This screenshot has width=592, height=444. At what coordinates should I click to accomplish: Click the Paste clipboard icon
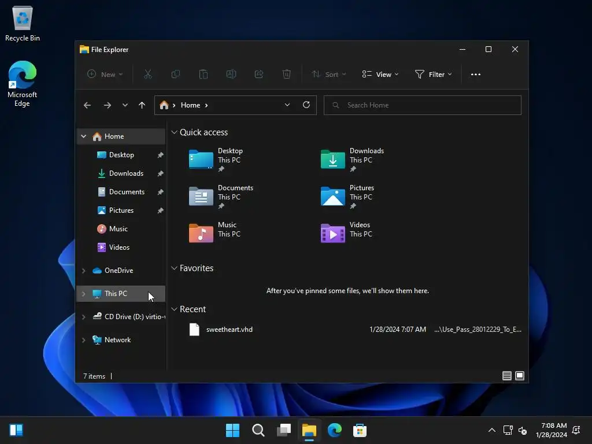(203, 75)
